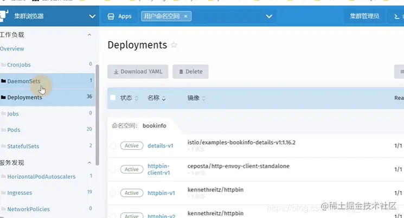Click the DaemonSets folder icon
This screenshot has height=218, width=404.
(x=3, y=81)
